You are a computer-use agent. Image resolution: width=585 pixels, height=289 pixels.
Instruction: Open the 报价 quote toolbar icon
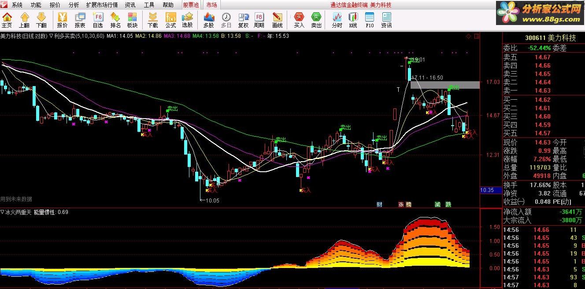pyautogui.click(x=63, y=20)
